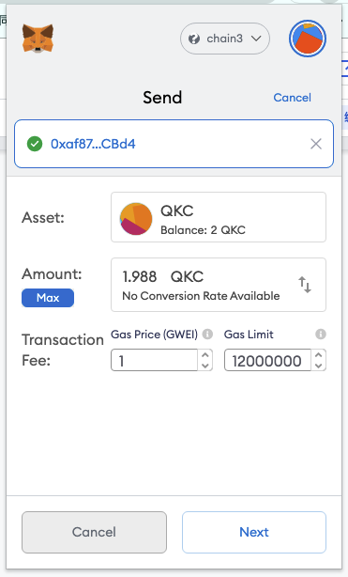Click the globe icon in network selector
The height and width of the screenshot is (577, 348).
(x=194, y=39)
